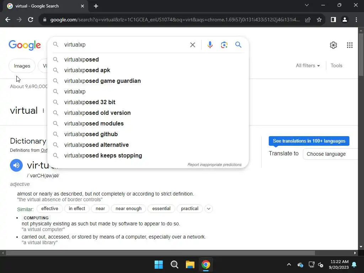Search by image with Google Lens
Viewport: 364px width, 273px height.
coord(224,45)
